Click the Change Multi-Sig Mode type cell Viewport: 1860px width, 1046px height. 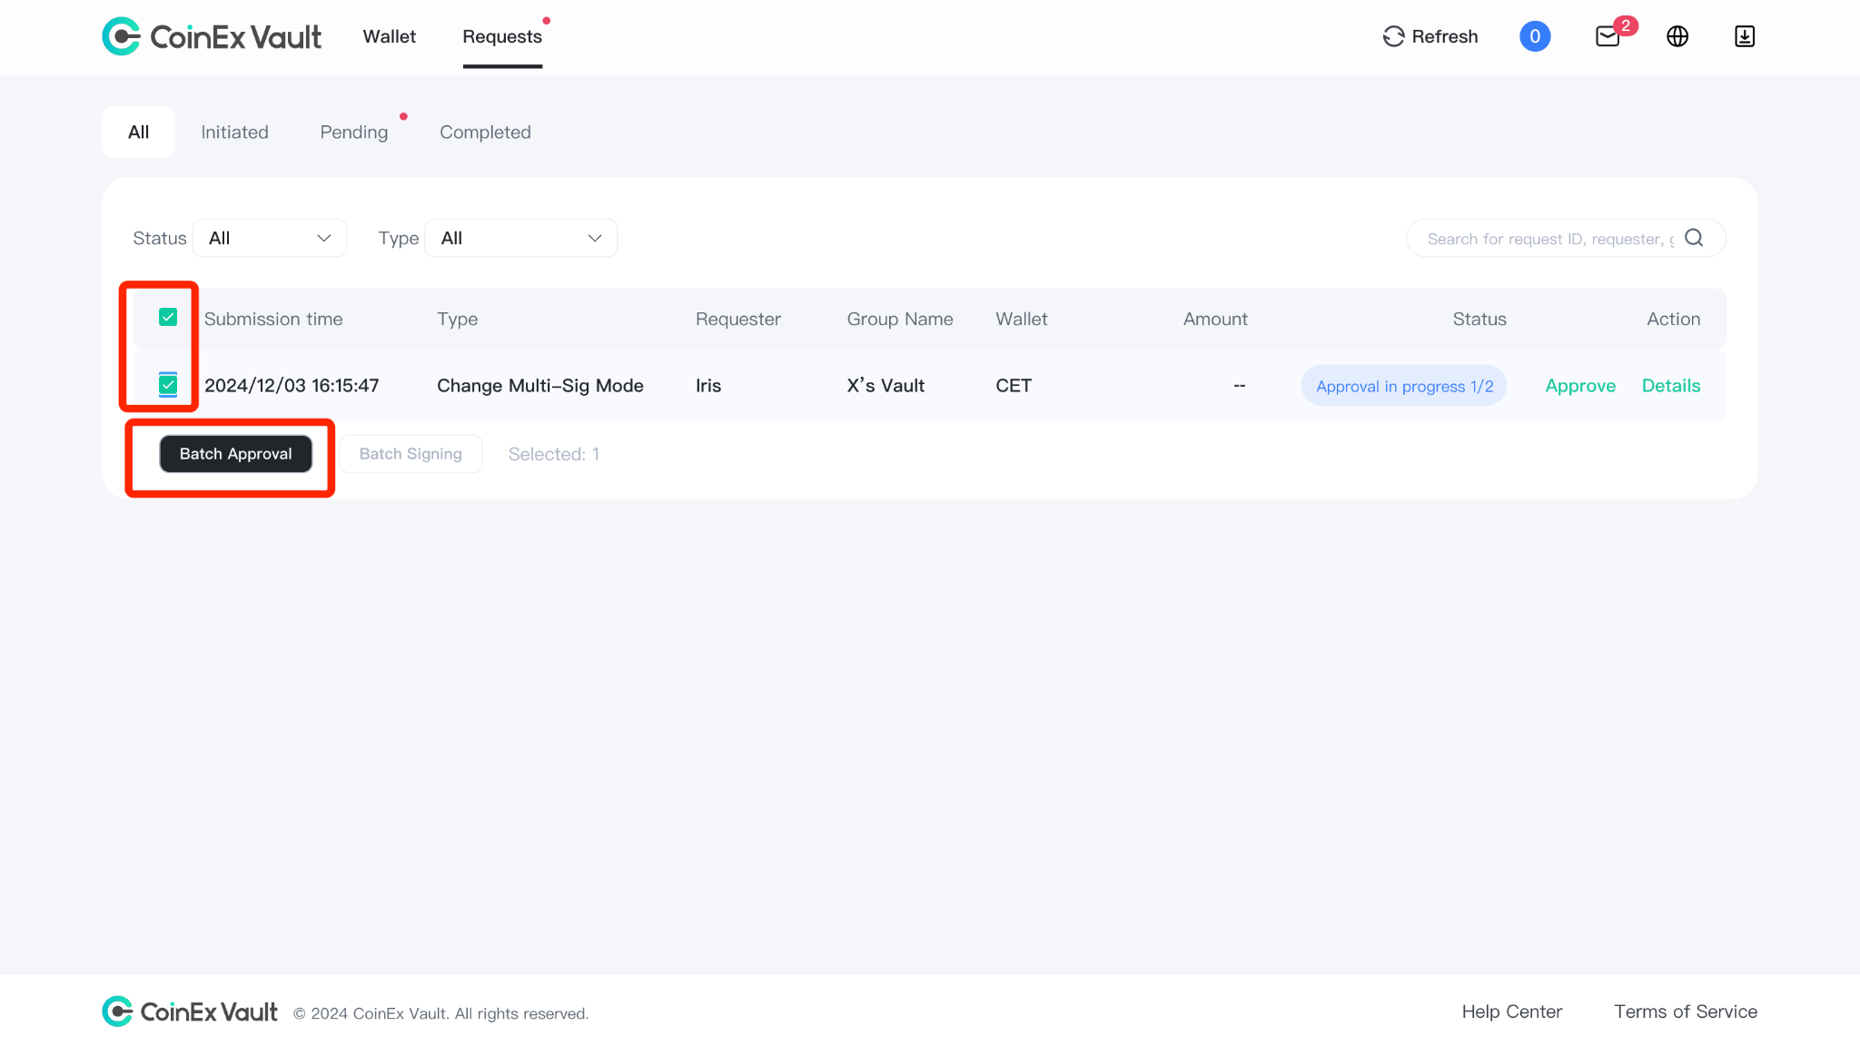pyautogui.click(x=540, y=386)
